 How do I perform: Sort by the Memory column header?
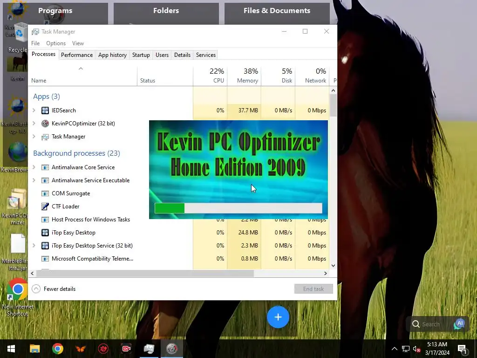click(x=244, y=76)
